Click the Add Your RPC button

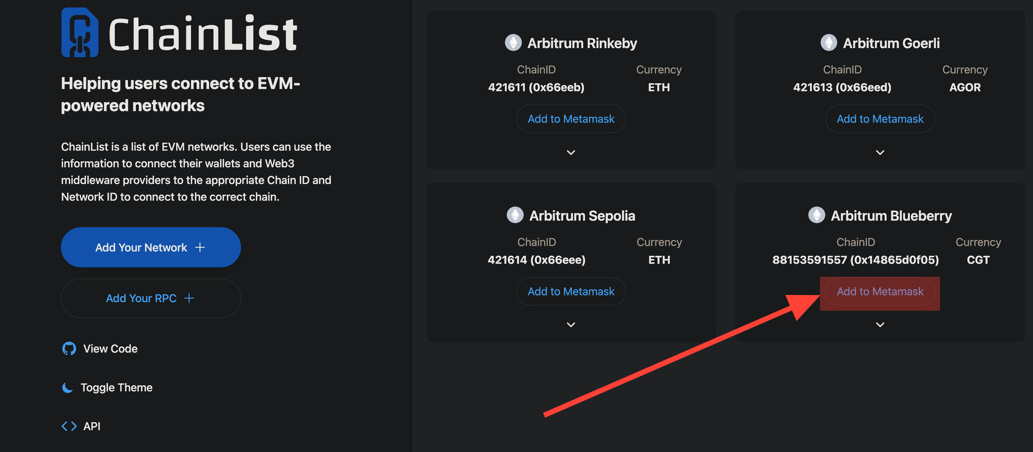coord(151,299)
